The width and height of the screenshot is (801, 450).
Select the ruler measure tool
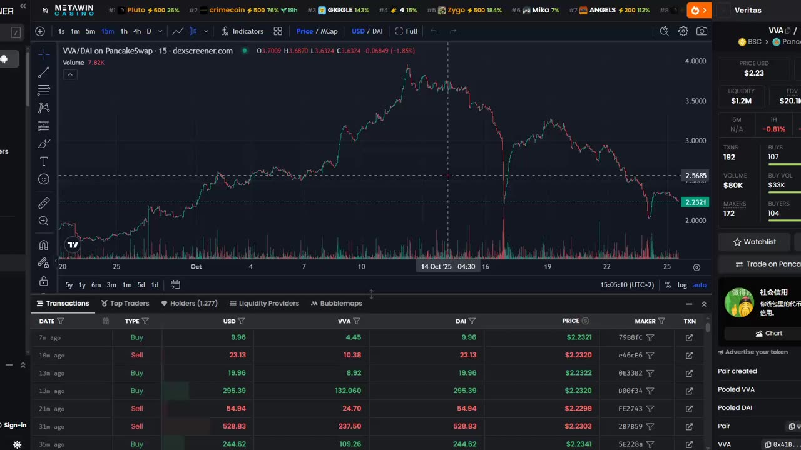pyautogui.click(x=44, y=203)
